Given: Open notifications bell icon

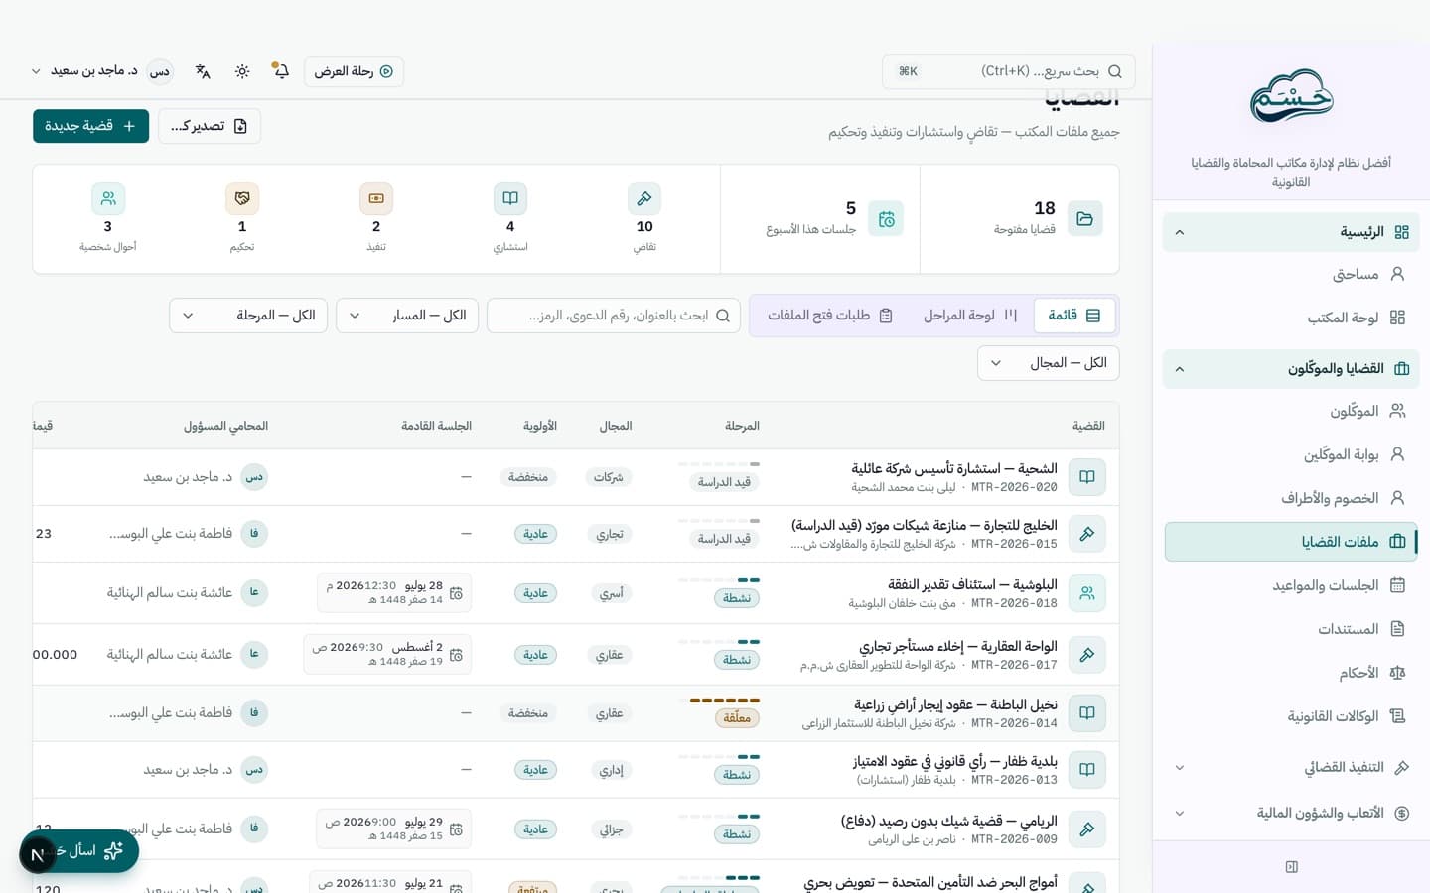Looking at the screenshot, I should 281,71.
